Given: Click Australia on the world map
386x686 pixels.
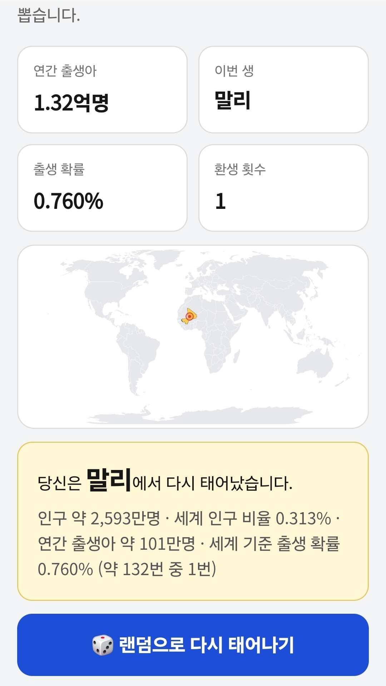Looking at the screenshot, I should pyautogui.click(x=315, y=363).
